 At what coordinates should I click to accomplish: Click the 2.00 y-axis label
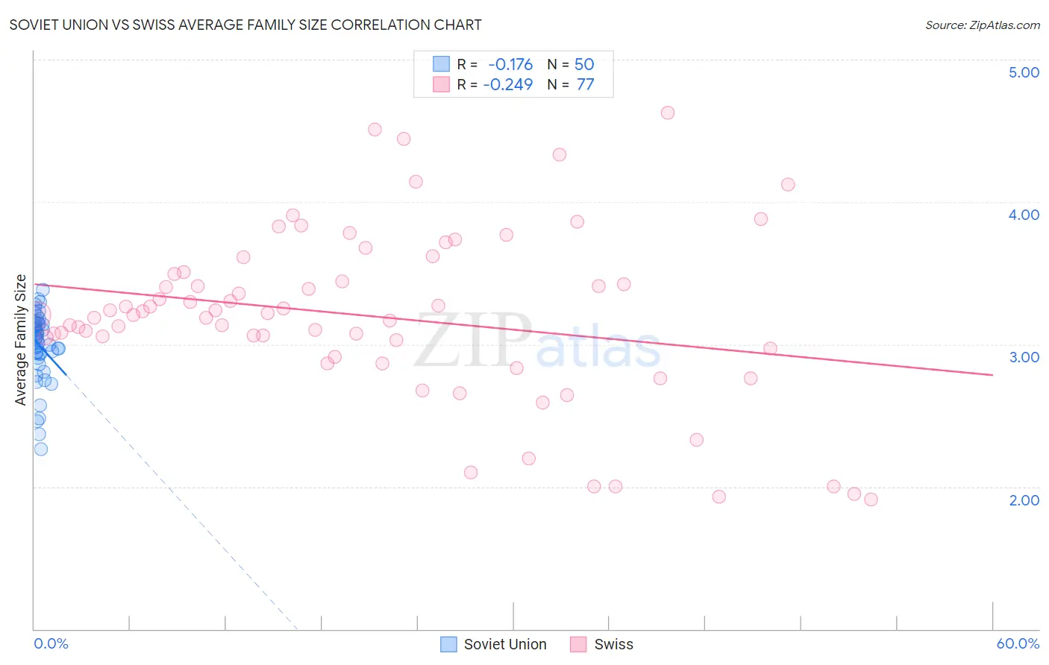click(x=1024, y=500)
